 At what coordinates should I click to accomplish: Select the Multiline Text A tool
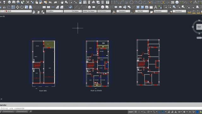156,7
